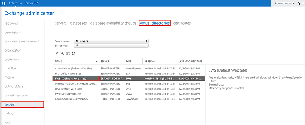The width and height of the screenshot is (305, 125).
Task: Open the Select server dropdown
Action: tap(111, 41)
